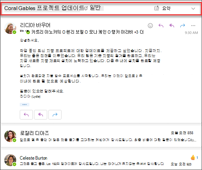The height and width of the screenshot is (170, 202).
Task: Click the presence badge on Lydia's avatar
Action: point(14,32)
